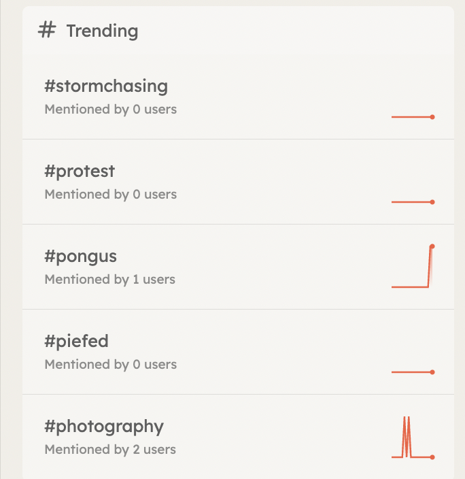This screenshot has width=465, height=479.
Task: Click the #piefed sparkline graph
Action: [413, 372]
